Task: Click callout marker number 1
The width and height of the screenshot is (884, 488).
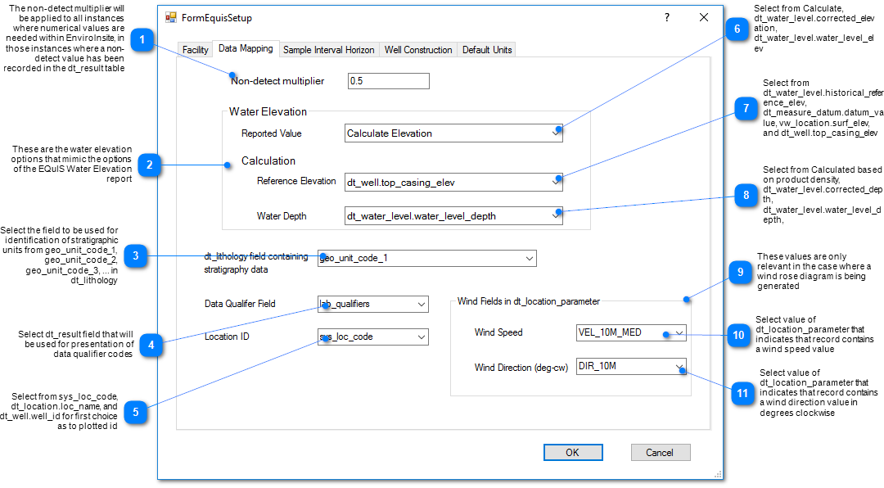Action: pyautogui.click(x=142, y=40)
